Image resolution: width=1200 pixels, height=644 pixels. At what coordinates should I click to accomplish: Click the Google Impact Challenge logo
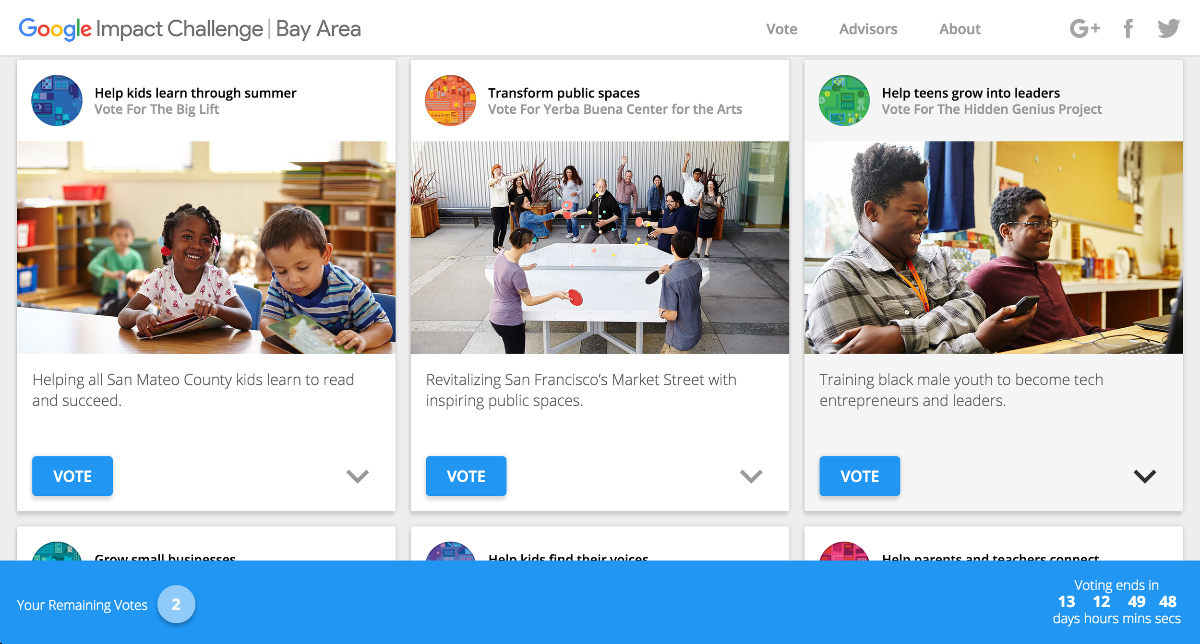[190, 29]
